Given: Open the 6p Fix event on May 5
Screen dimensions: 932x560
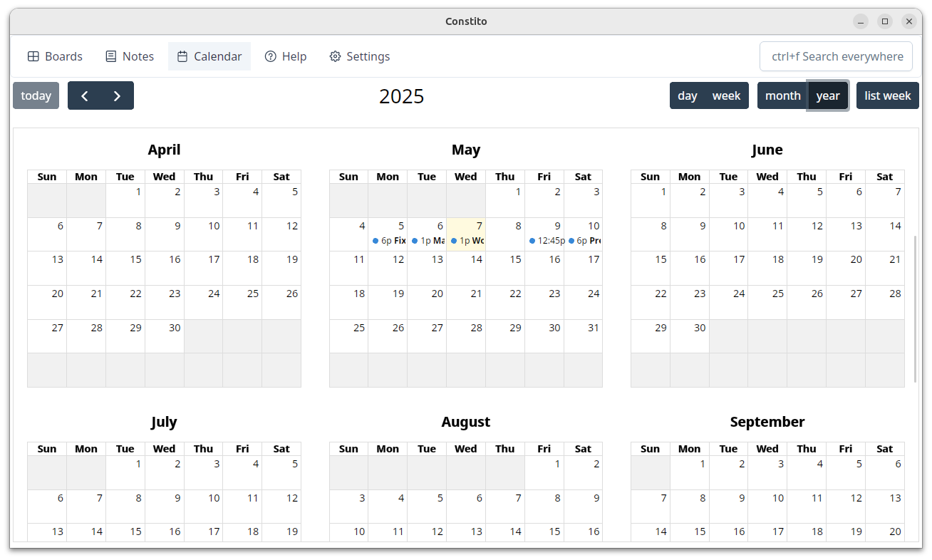Looking at the screenshot, I should [388, 241].
